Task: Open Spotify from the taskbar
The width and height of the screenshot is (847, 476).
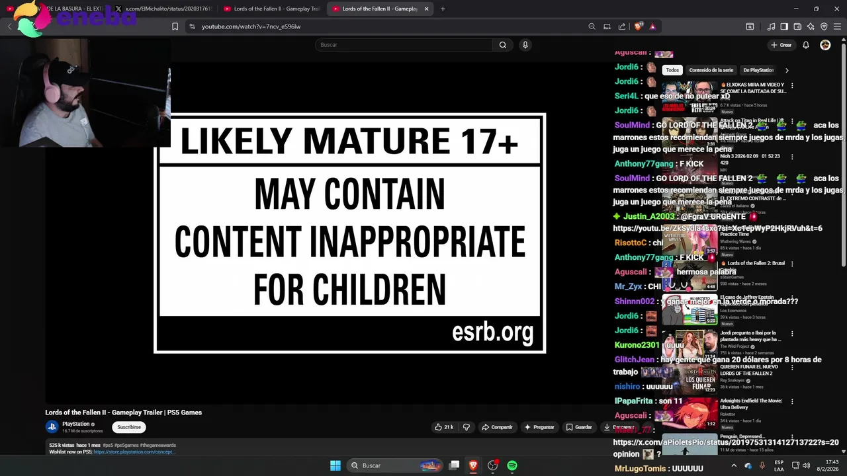Action: coord(512,465)
